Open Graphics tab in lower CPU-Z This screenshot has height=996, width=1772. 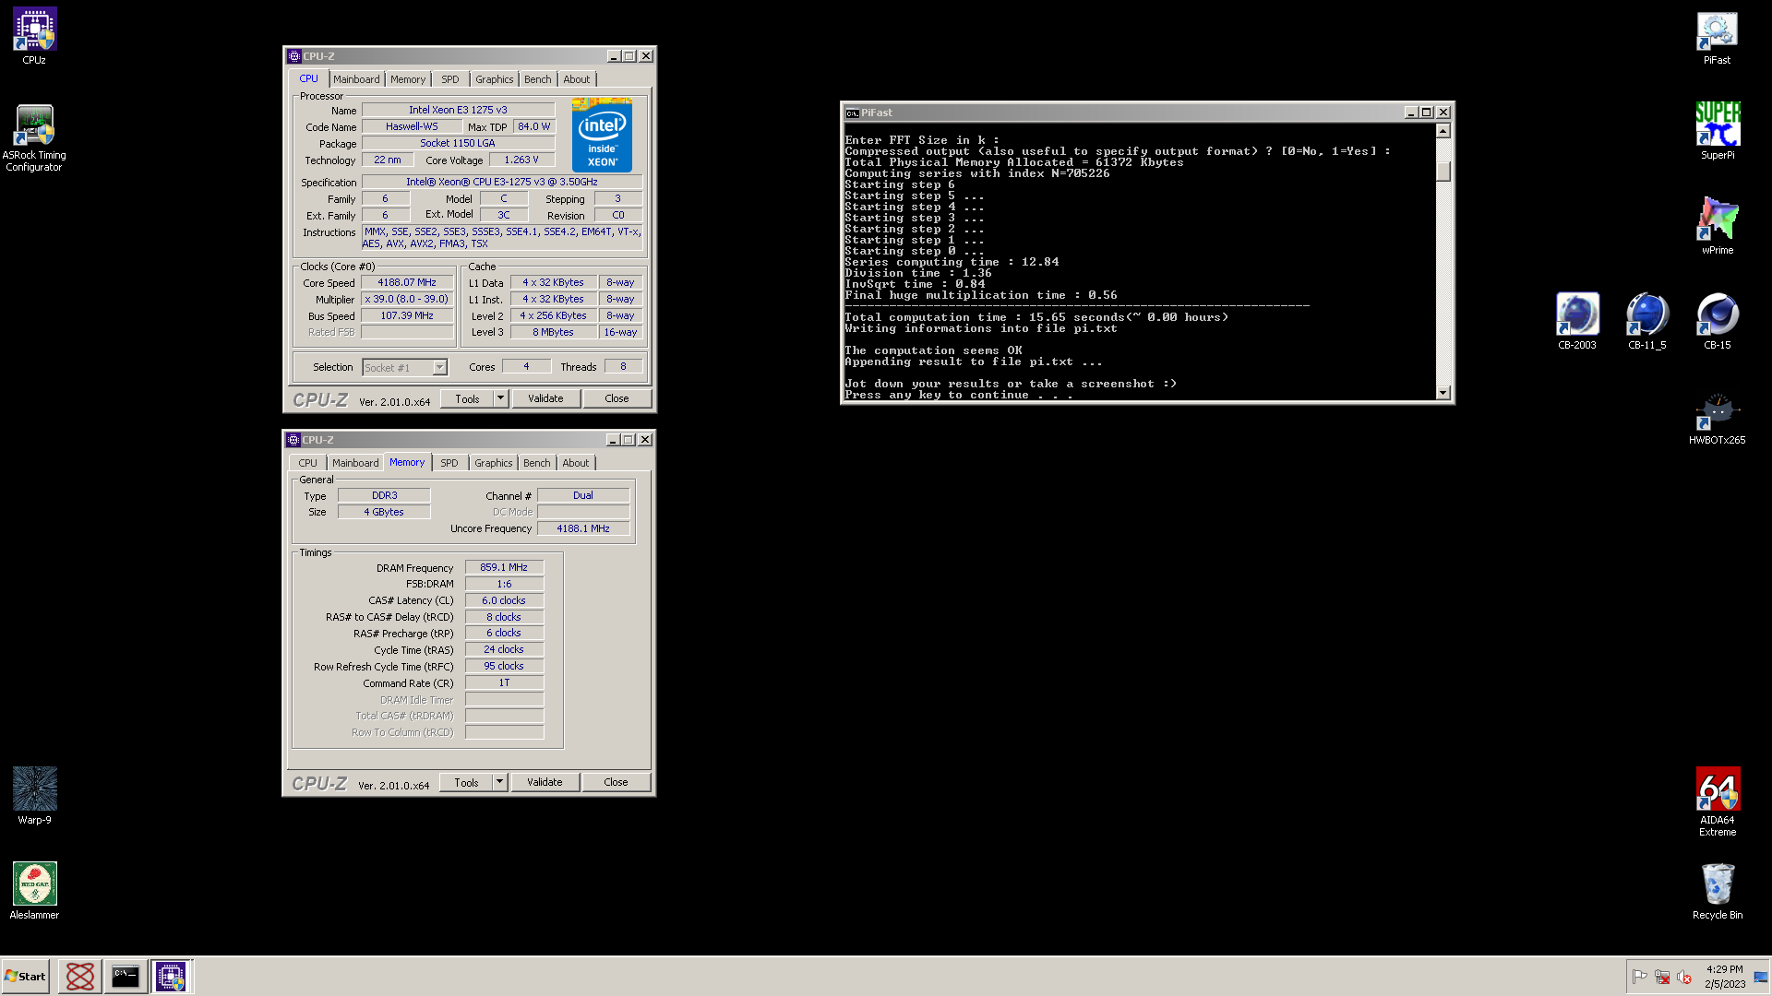pos(494,463)
